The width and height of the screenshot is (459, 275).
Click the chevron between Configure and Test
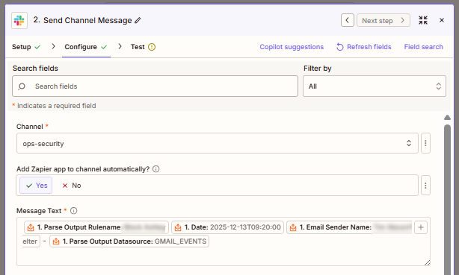(x=120, y=46)
